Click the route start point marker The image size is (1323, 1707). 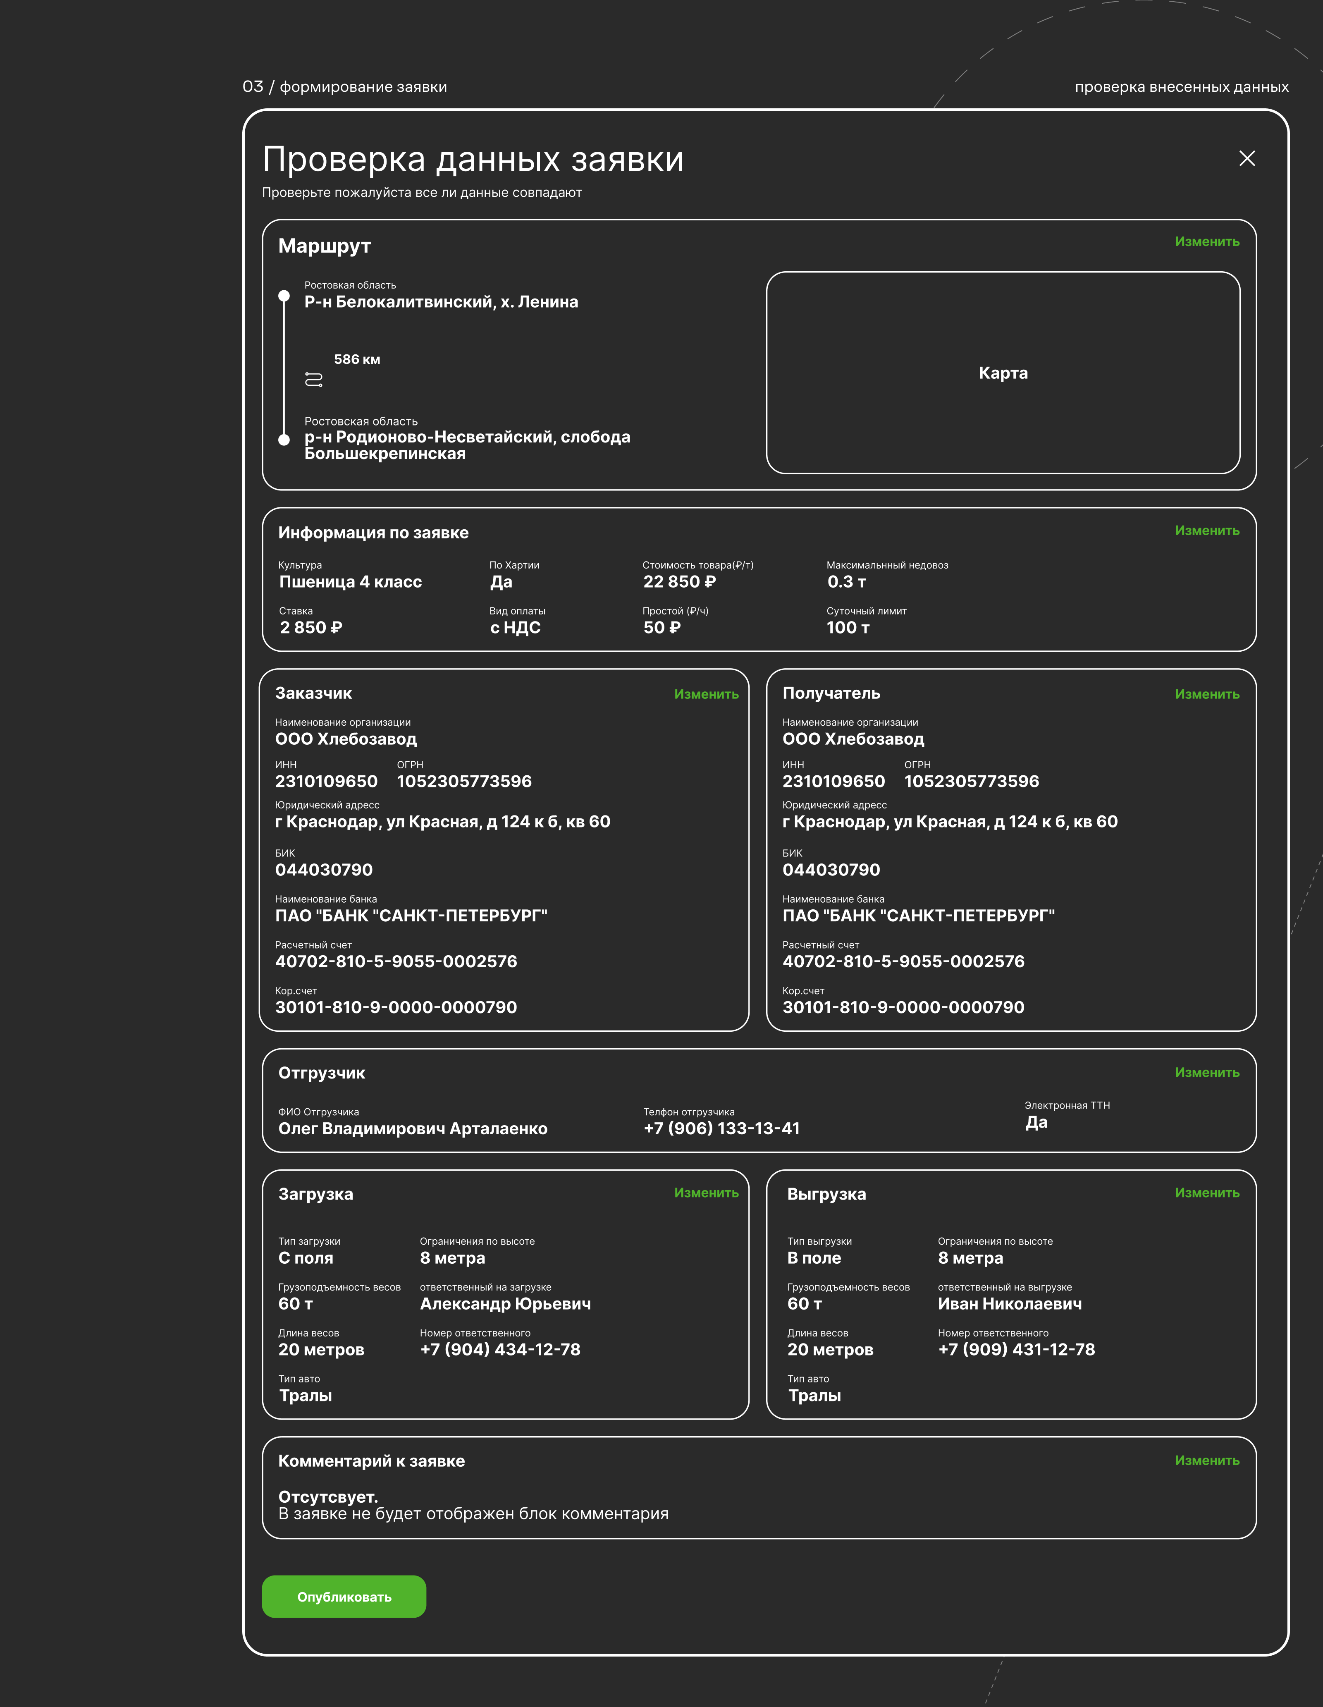click(x=284, y=296)
